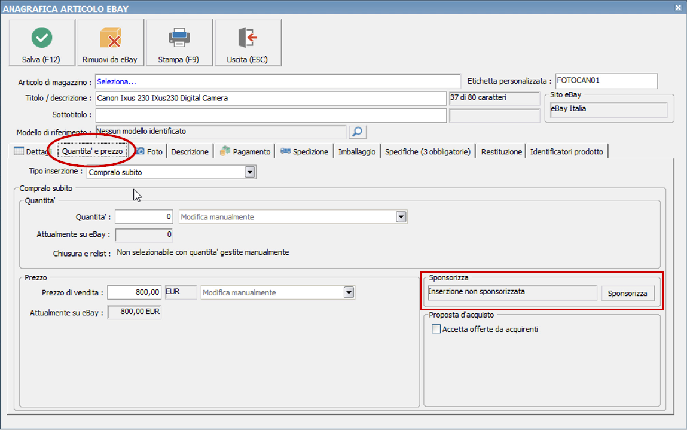
Task: Click into the Sottotitolo field
Action: [x=271, y=115]
